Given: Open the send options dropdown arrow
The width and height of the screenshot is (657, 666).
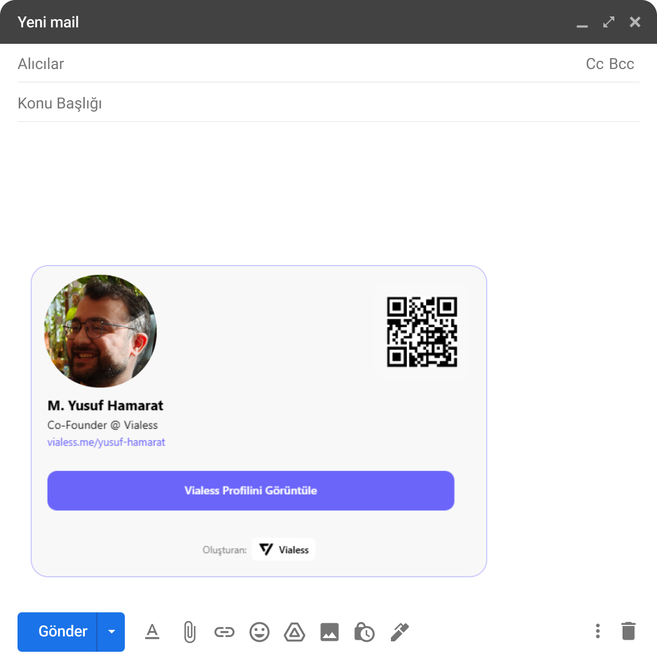Looking at the screenshot, I should click(x=112, y=632).
